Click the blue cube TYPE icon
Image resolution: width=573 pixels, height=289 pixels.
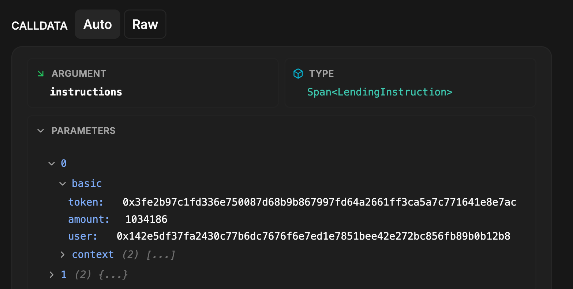pos(298,74)
